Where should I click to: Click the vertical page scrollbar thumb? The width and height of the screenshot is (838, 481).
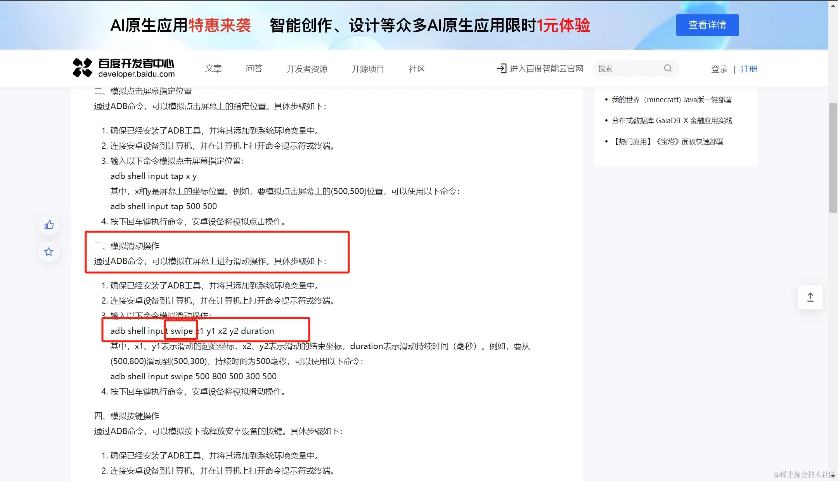pyautogui.click(x=833, y=157)
